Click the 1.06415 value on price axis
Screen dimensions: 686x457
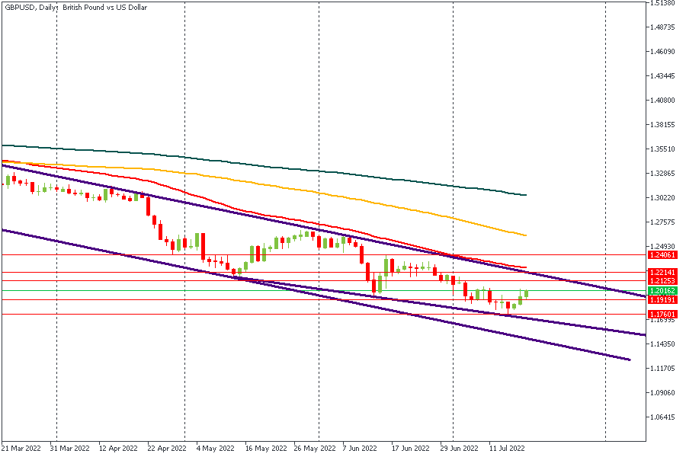pos(662,417)
